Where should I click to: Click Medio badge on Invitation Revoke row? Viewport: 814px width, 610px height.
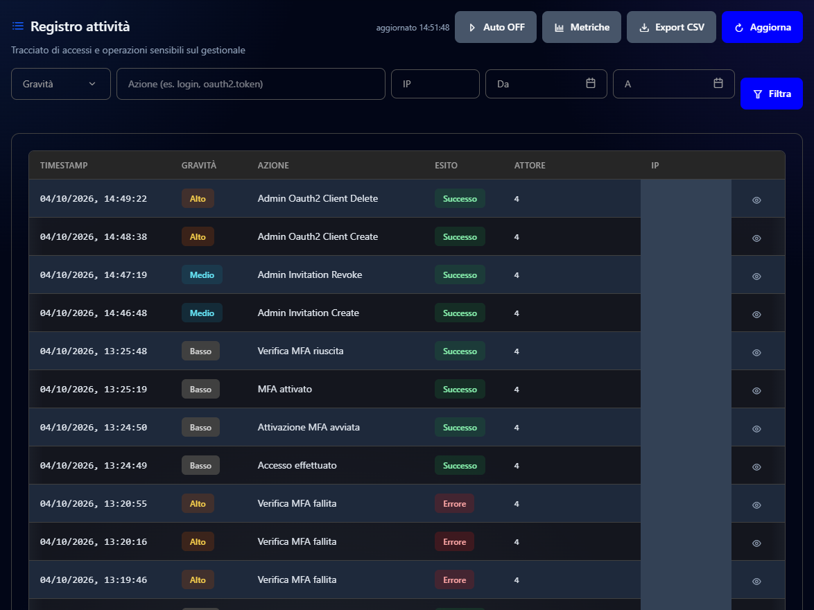pos(202,274)
